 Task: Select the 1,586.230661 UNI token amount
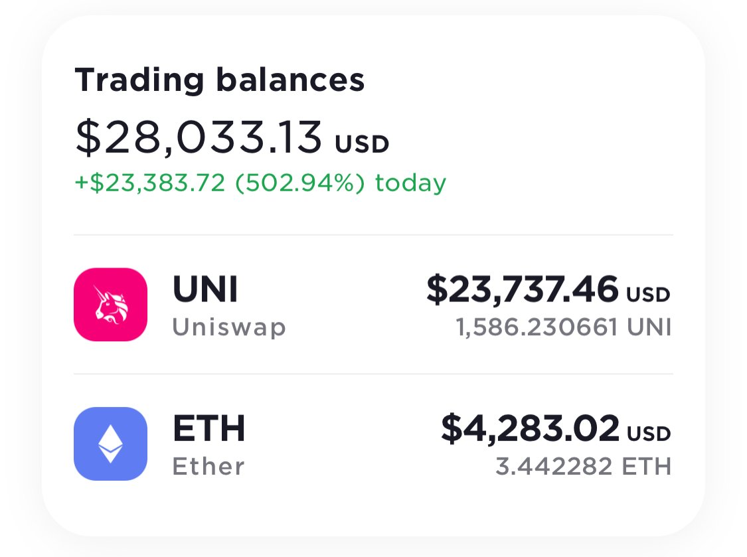564,327
